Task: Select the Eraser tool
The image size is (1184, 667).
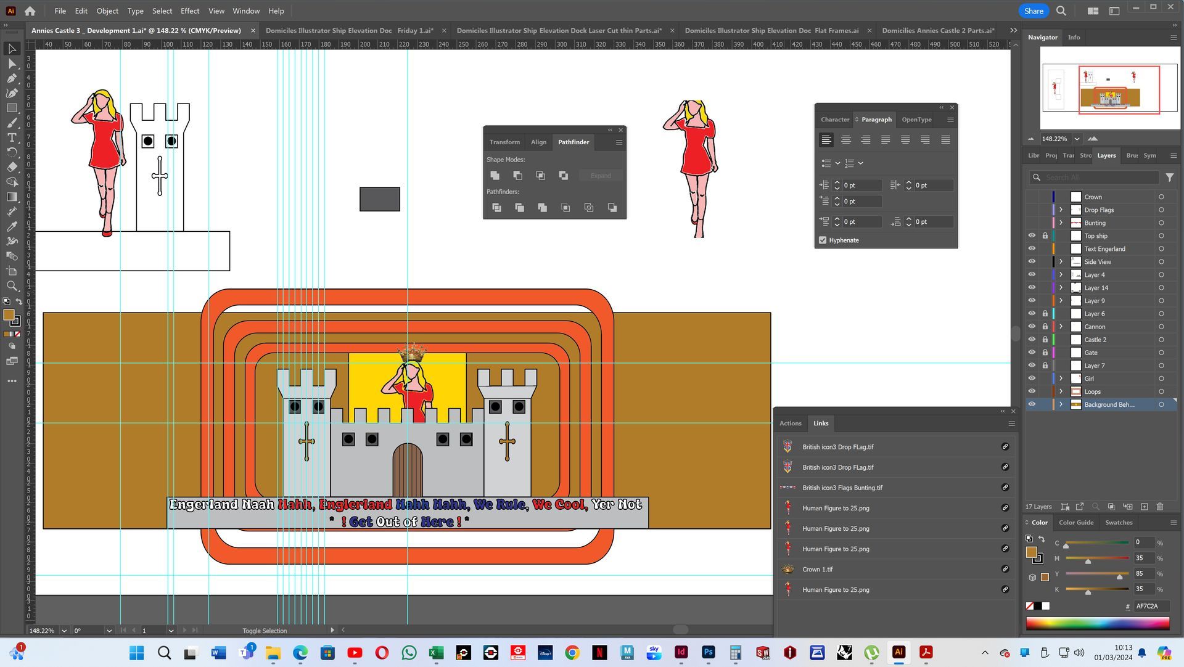Action: click(x=12, y=167)
